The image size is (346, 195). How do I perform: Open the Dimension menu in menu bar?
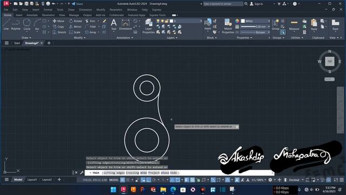(x=85, y=10)
